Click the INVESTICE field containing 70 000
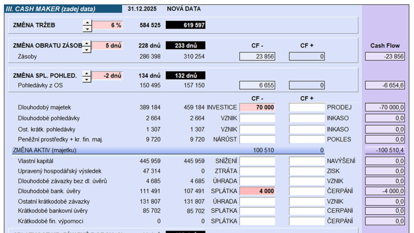Screen dimensions: 414x233 point(257,108)
